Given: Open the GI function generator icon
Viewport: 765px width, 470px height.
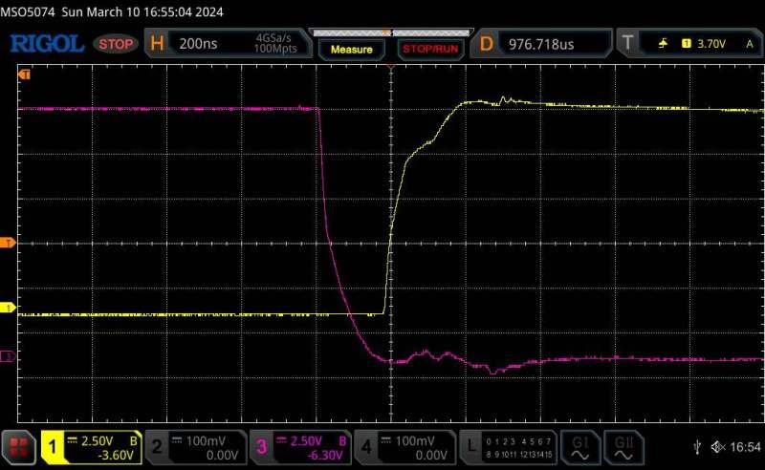Looking at the screenshot, I should [579, 446].
